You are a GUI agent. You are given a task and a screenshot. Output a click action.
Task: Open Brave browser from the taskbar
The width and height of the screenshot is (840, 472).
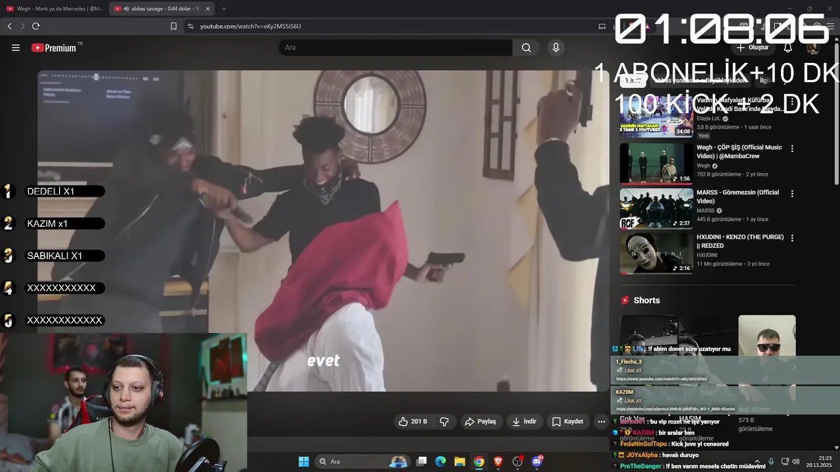coord(498,462)
